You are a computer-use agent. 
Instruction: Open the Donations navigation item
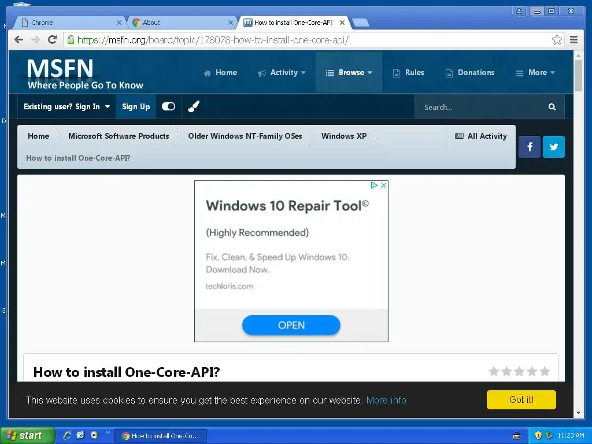tap(470, 72)
